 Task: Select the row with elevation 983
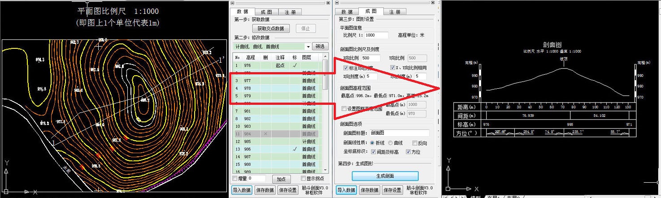coord(278,126)
